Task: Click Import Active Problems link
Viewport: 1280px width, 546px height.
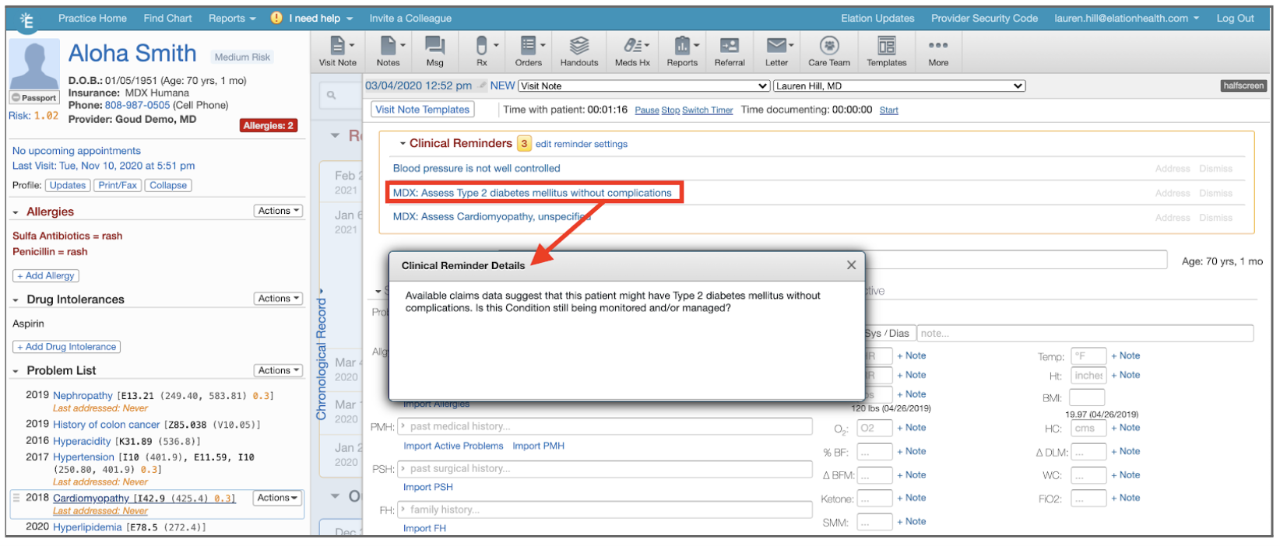Action: click(453, 446)
